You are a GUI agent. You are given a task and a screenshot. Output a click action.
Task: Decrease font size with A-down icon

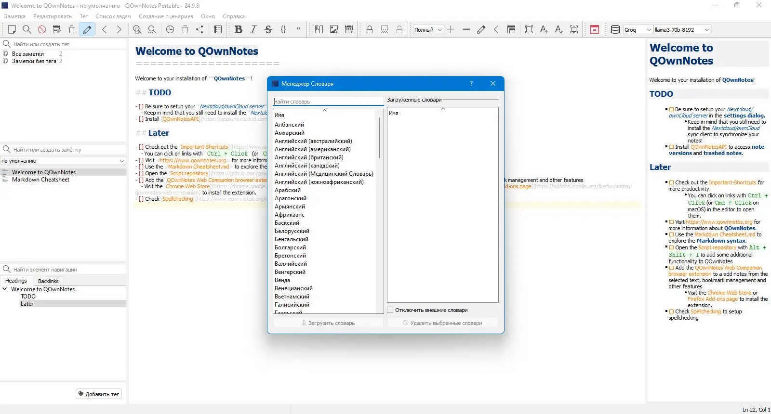[x=559, y=29]
